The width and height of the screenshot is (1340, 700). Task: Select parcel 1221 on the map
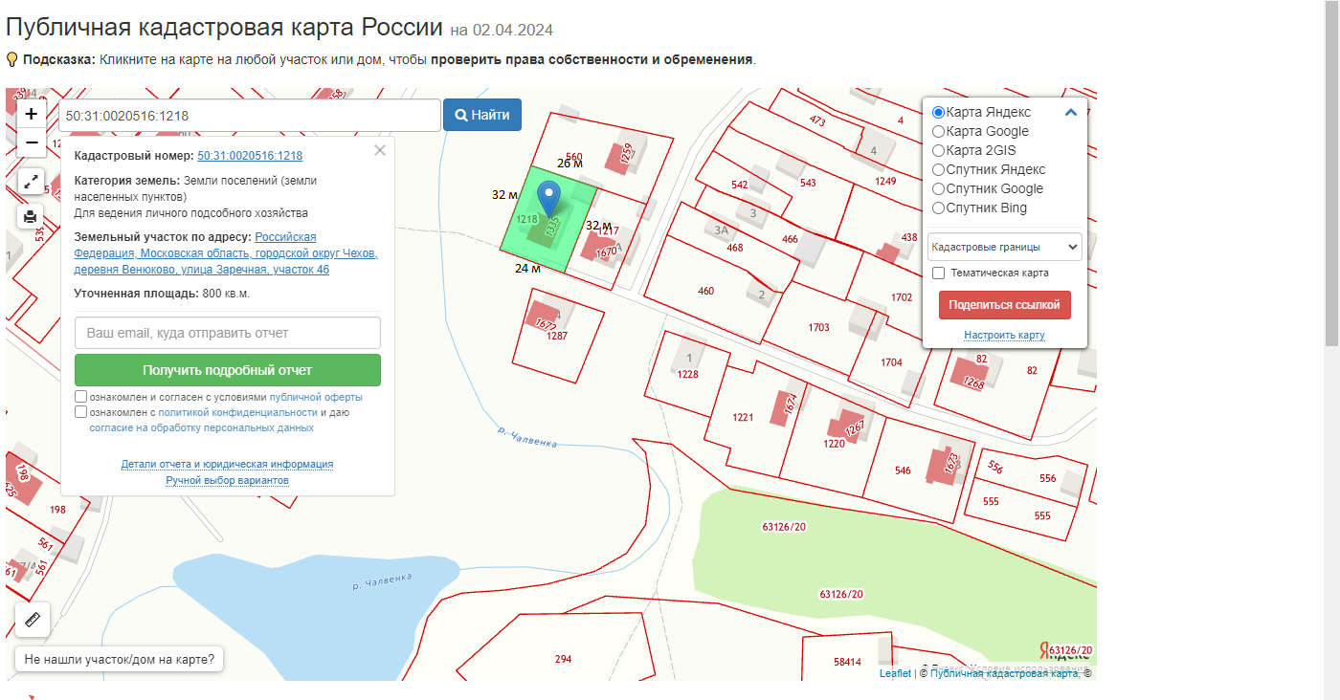[743, 418]
